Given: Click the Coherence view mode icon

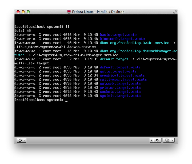Looking at the screenshot, I should [x=167, y=140].
